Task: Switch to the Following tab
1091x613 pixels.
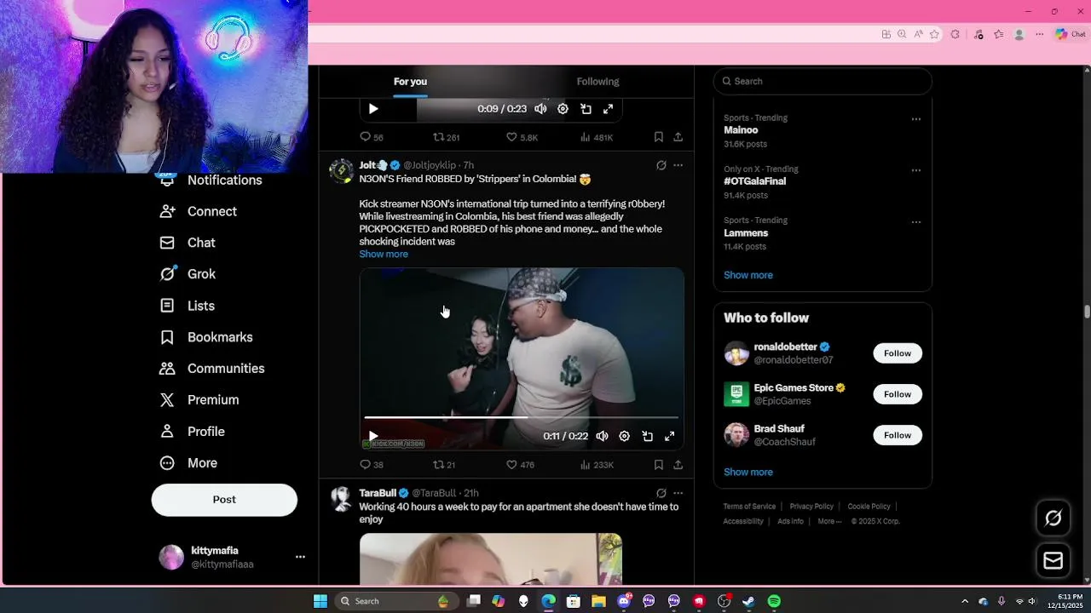Action: point(597,82)
